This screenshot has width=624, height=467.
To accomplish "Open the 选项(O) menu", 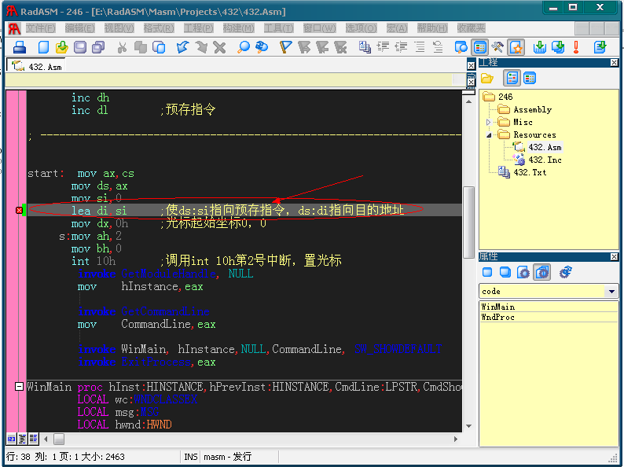I will tap(361, 28).
